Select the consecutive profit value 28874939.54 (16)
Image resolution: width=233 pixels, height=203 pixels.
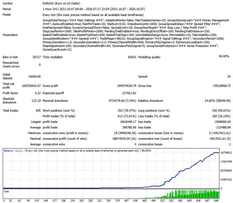(x=124, y=139)
